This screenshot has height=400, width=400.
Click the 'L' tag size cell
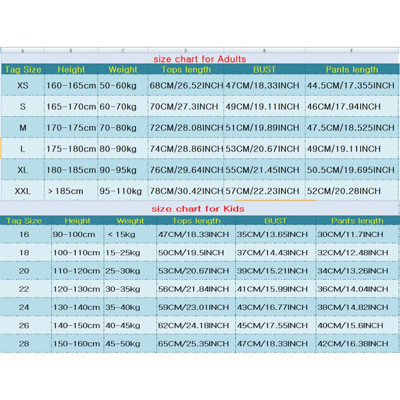23,148
